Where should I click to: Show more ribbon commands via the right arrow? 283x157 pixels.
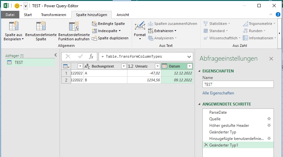pyautogui.click(x=279, y=33)
